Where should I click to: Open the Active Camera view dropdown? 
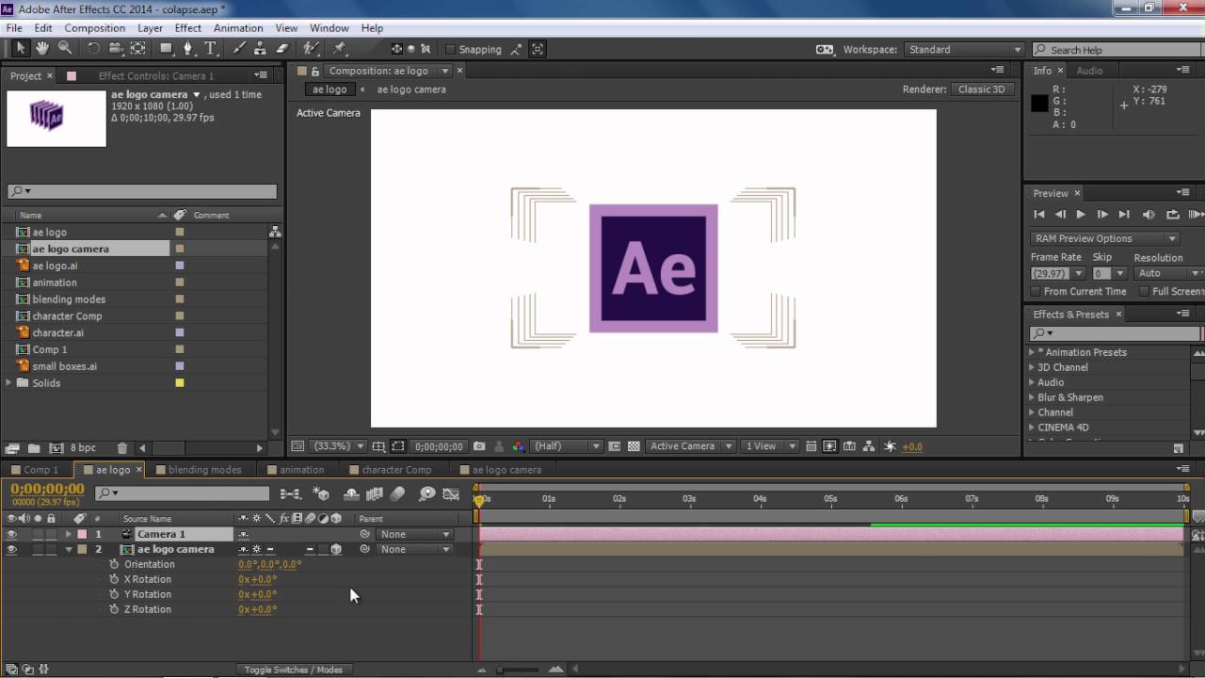tap(689, 446)
